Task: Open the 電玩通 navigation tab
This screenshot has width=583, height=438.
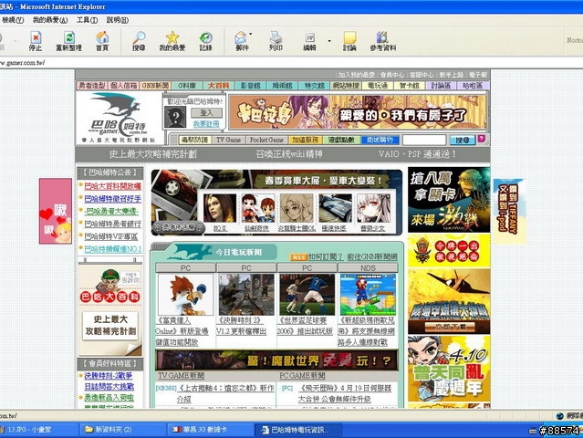Action: click(x=378, y=86)
